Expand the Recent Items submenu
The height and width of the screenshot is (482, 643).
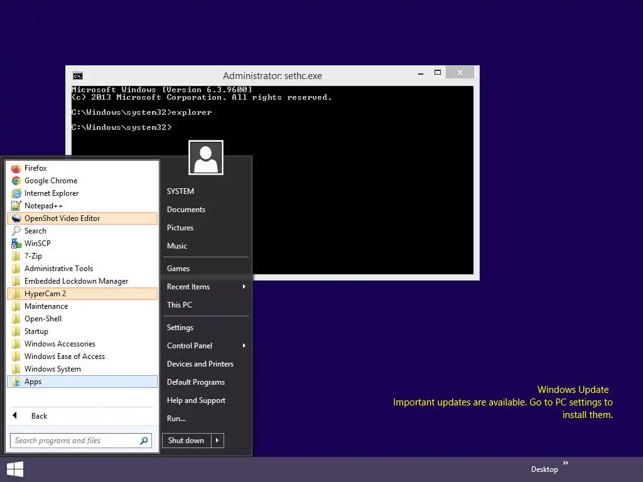[206, 287]
